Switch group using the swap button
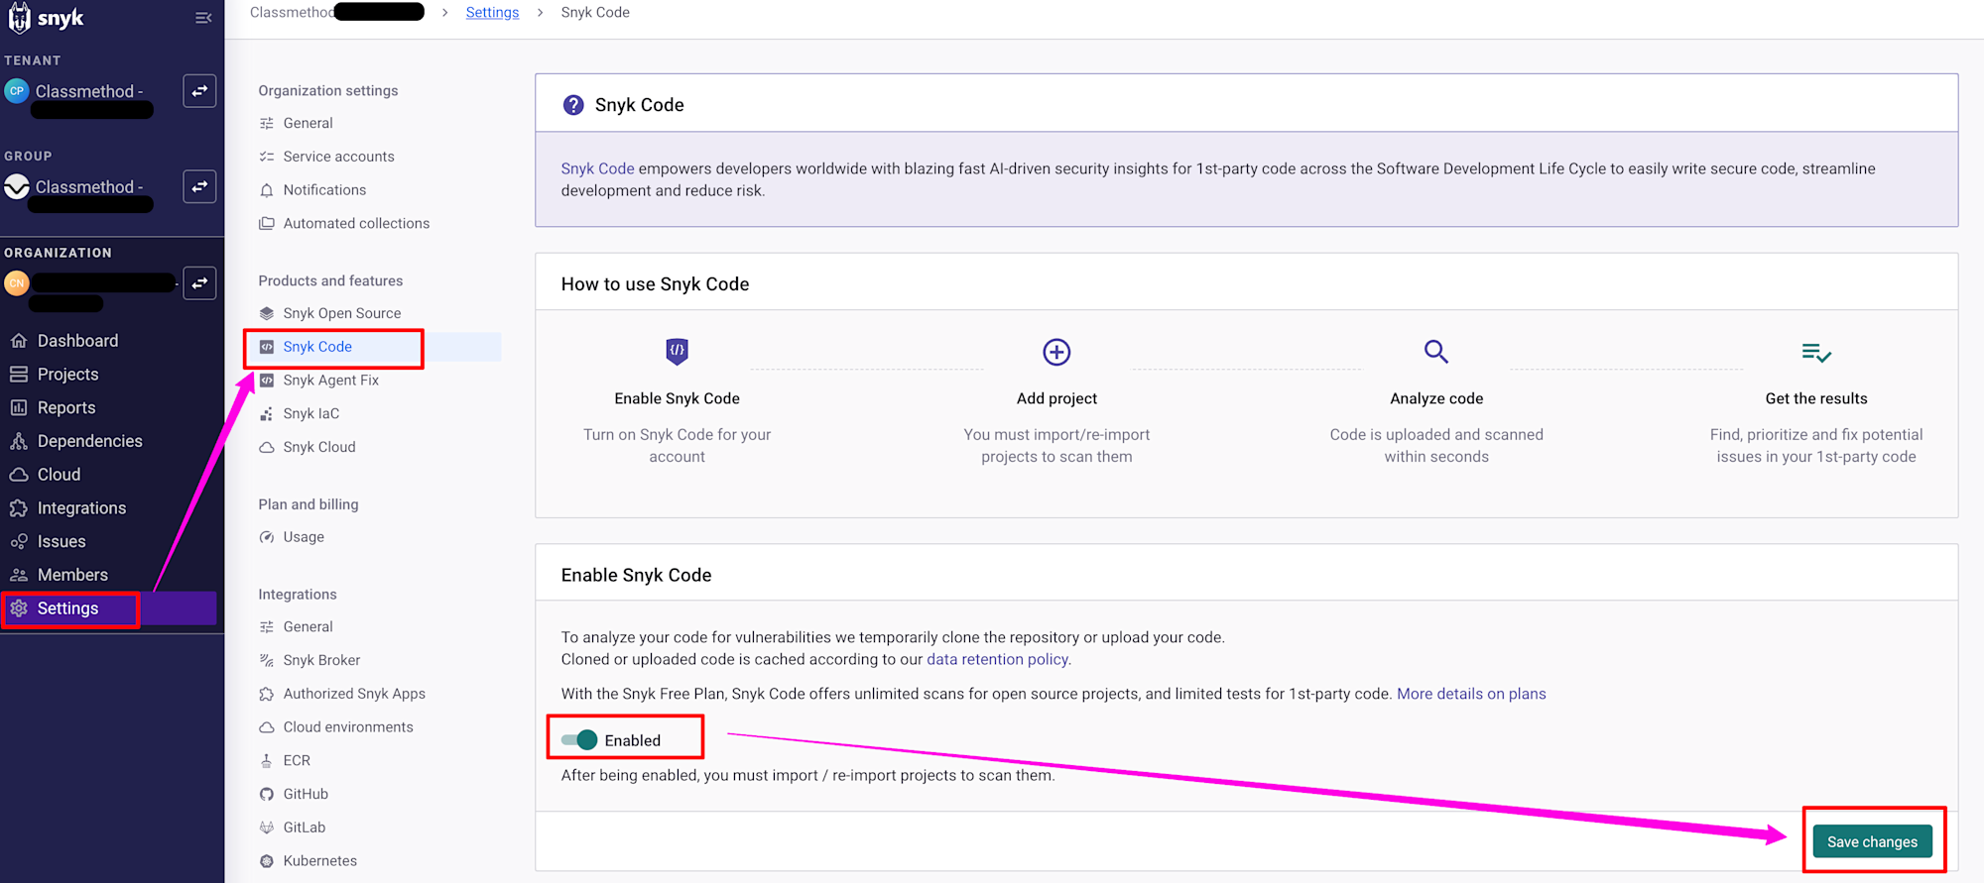The image size is (1984, 883). coord(199,186)
